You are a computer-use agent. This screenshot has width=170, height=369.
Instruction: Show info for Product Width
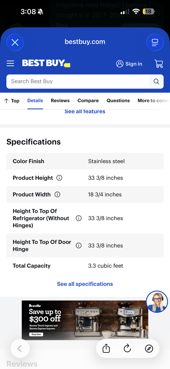(57, 194)
